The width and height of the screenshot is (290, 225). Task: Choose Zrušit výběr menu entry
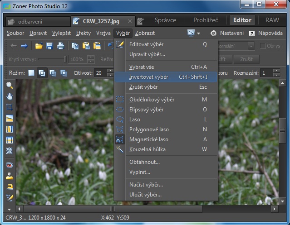[x=166, y=87]
